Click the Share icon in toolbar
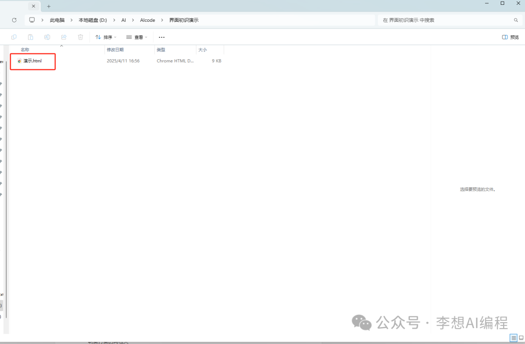Image resolution: width=525 pixels, height=344 pixels. pyautogui.click(x=64, y=37)
